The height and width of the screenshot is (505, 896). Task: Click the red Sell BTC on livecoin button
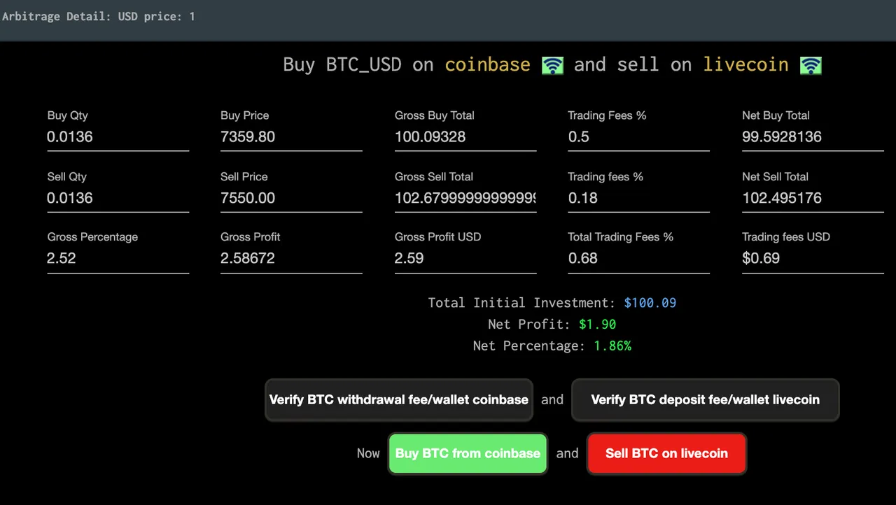click(666, 453)
